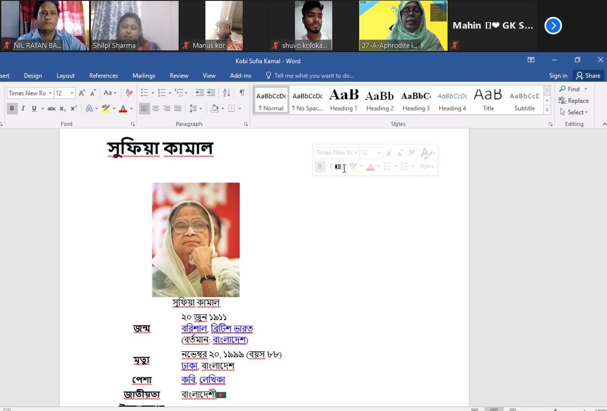Click the Increase Font Size icon in ribbon
Viewport: 607px width, 411px height.
coord(82,93)
